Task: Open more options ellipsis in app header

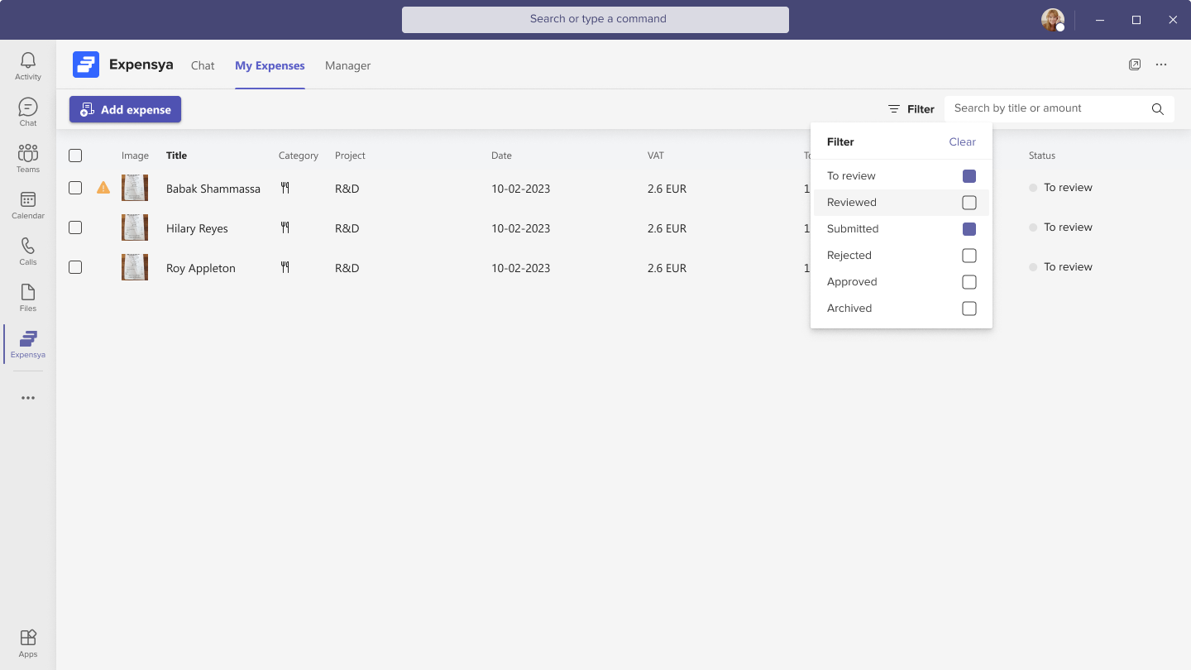Action: tap(1161, 65)
